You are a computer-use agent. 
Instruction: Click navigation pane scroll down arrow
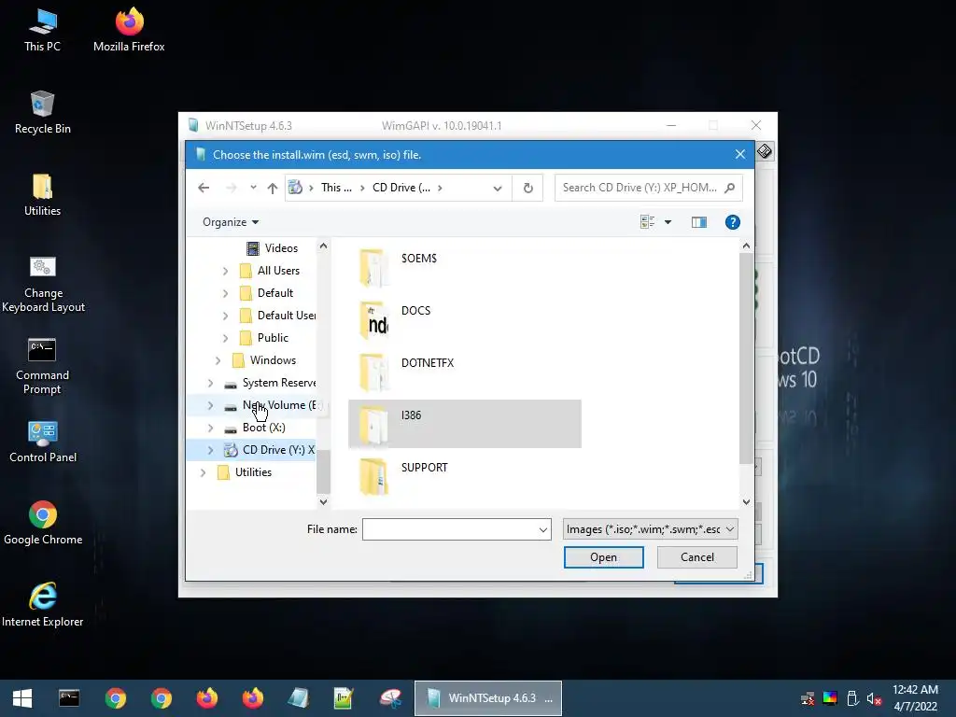click(323, 501)
